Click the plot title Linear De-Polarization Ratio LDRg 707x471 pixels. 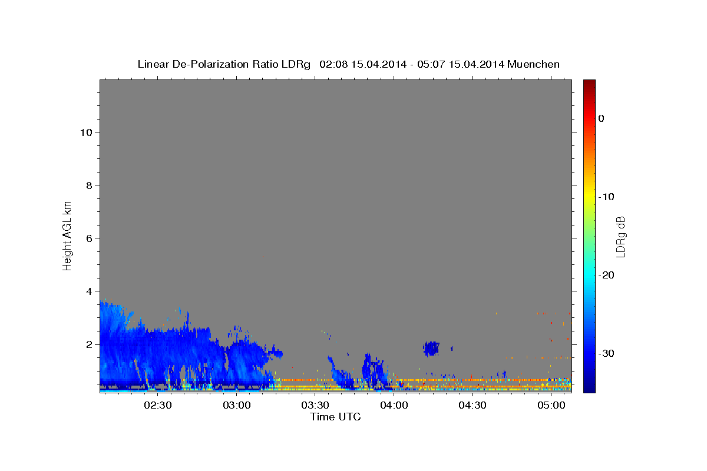coord(224,64)
